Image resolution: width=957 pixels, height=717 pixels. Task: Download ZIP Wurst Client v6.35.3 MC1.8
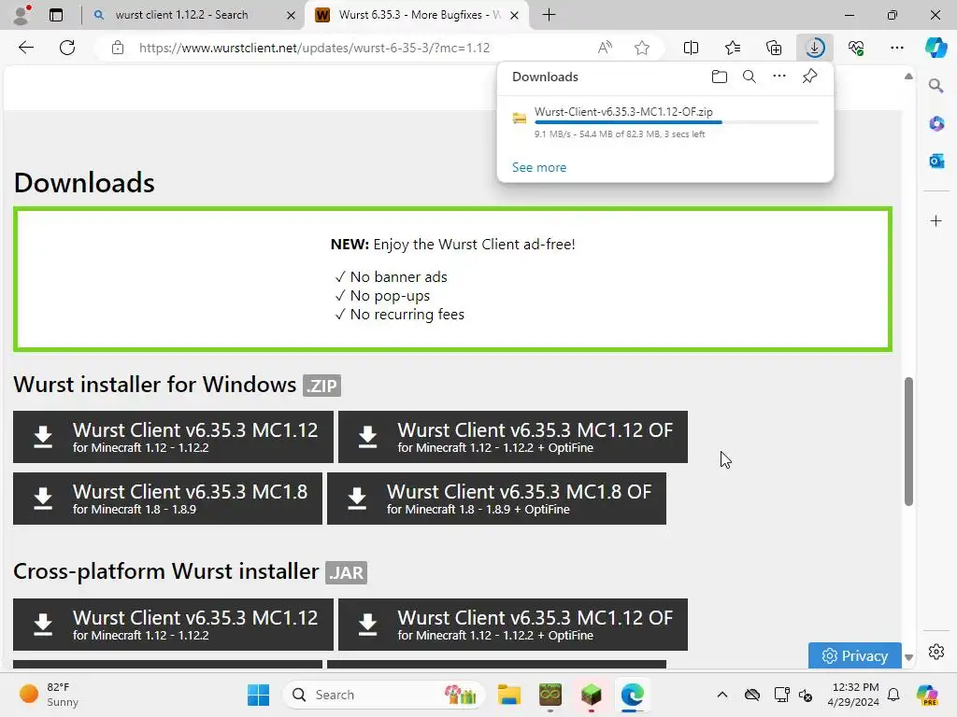coord(168,499)
